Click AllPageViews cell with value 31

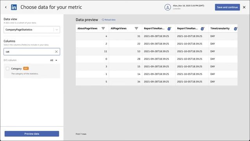pyautogui.click(x=125, y=36)
